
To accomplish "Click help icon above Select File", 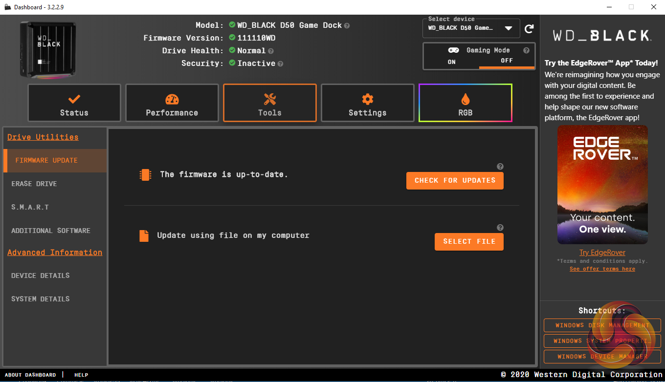I will (x=500, y=227).
